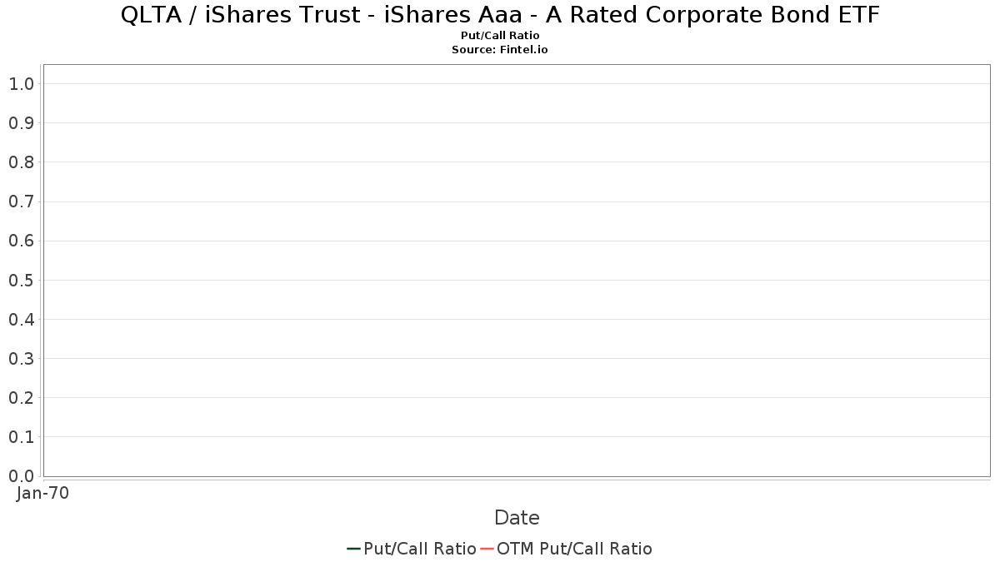Click the 0.2 y-axis tick label
1000x562 pixels.
tap(22, 398)
